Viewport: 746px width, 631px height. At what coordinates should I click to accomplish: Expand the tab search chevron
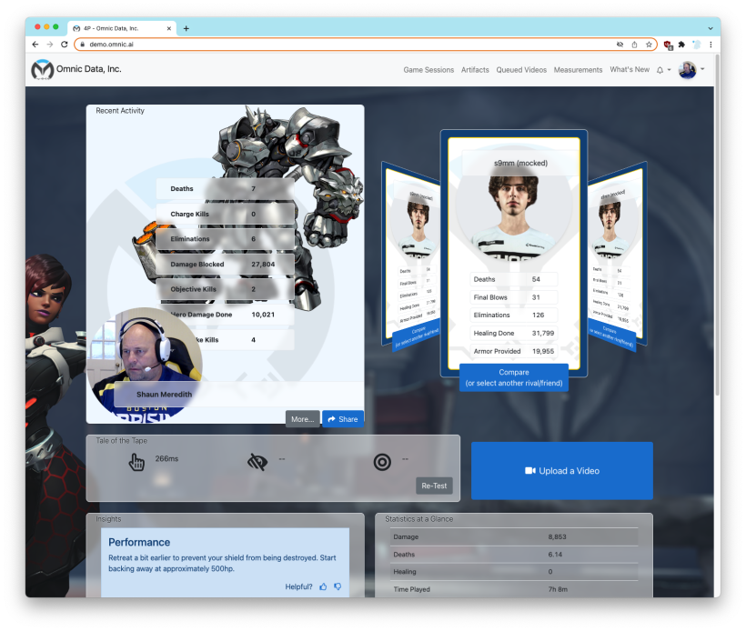click(x=711, y=28)
